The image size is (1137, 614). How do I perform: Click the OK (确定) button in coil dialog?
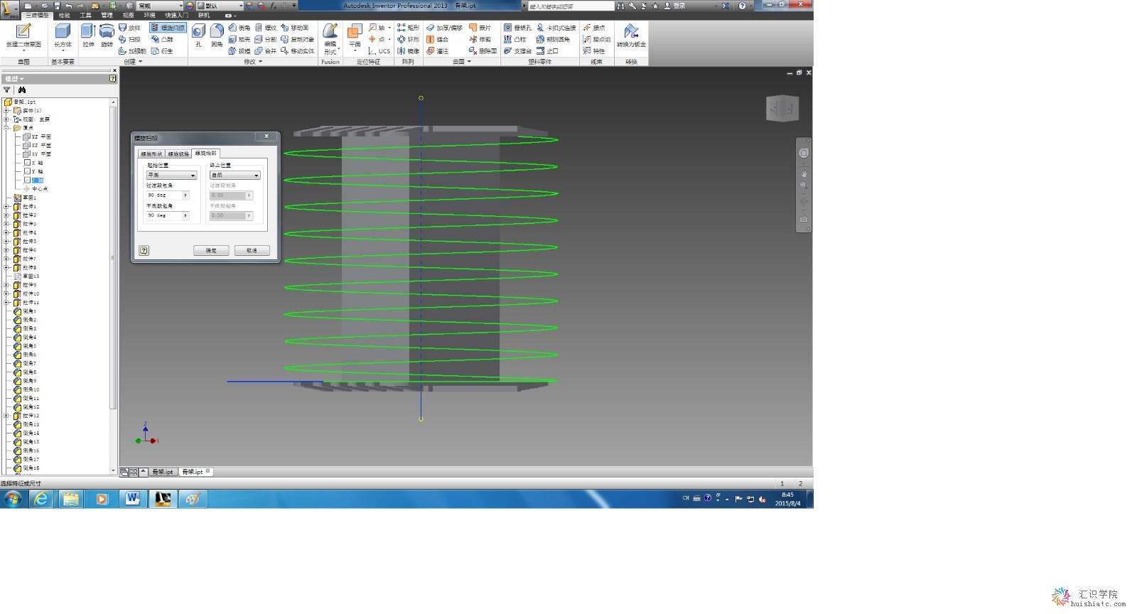211,250
